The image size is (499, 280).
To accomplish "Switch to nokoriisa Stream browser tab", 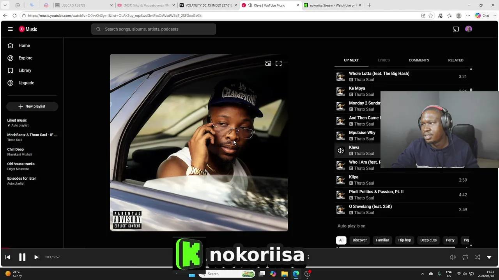I will (x=333, y=5).
